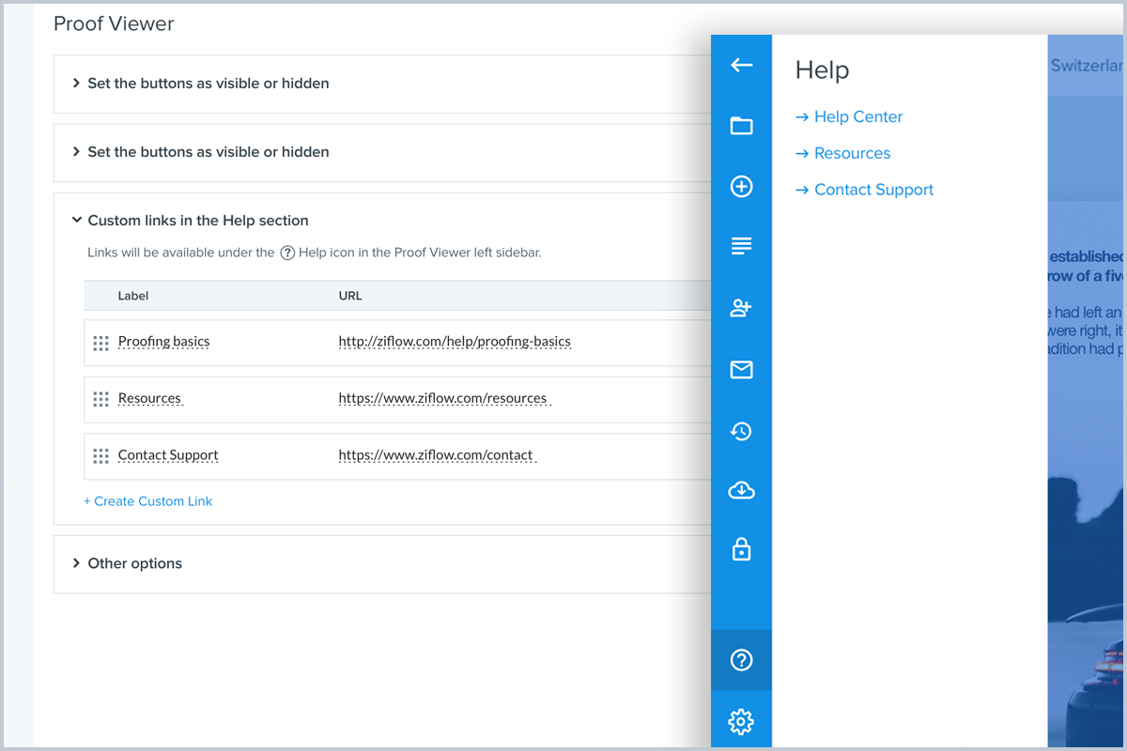Image resolution: width=1127 pixels, height=751 pixels.
Task: Open the Contact Support link in Help panel
Action: 873,190
